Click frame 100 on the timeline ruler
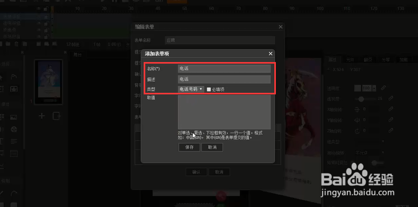 click(x=320, y=9)
